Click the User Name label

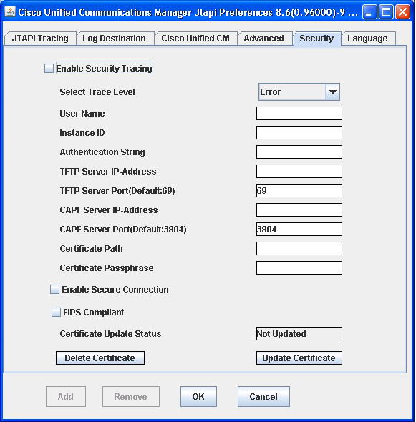pyautogui.click(x=82, y=113)
